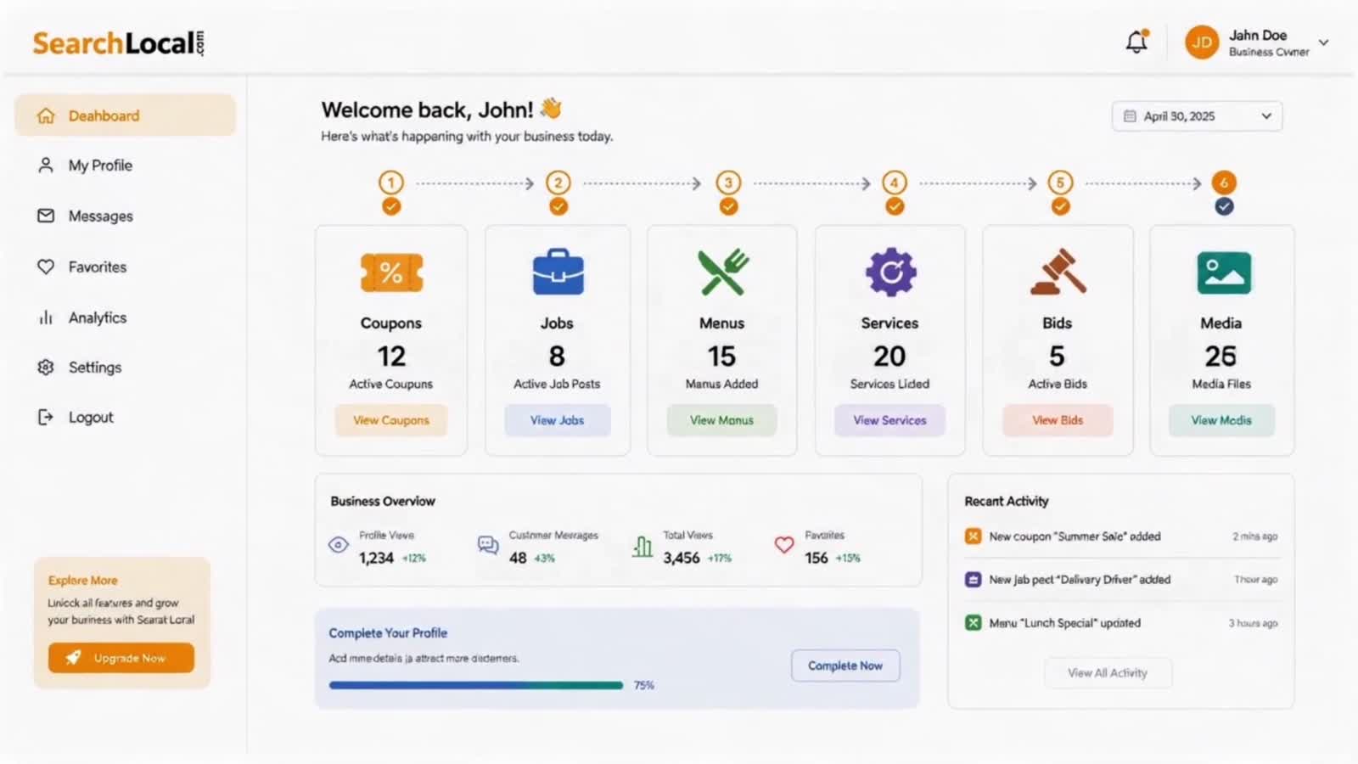
Task: Click the View Menus button
Action: tap(721, 420)
